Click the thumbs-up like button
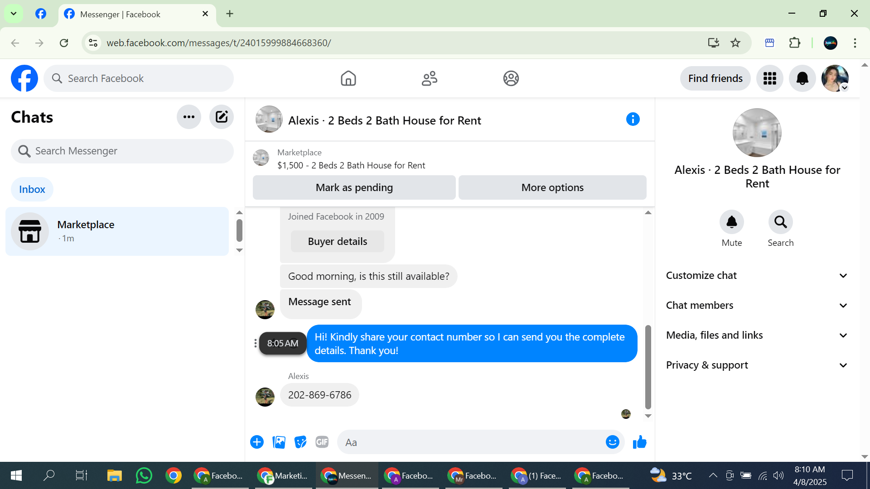870x489 pixels. tap(639, 442)
